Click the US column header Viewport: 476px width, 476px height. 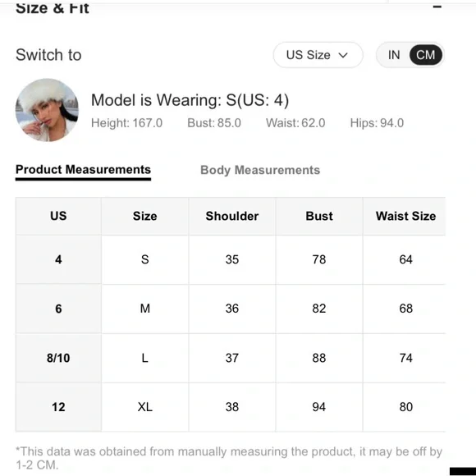coord(58,216)
